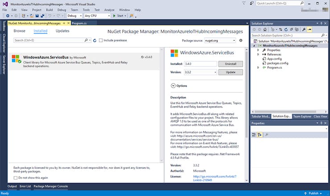This screenshot has height=196, width=330.
Task: Check the Do not show this again box
Action: (16, 178)
